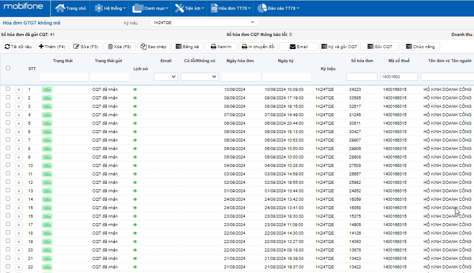Expand row 3 details arrow
This screenshot has width=474, height=273.
pyautogui.click(x=19, y=106)
